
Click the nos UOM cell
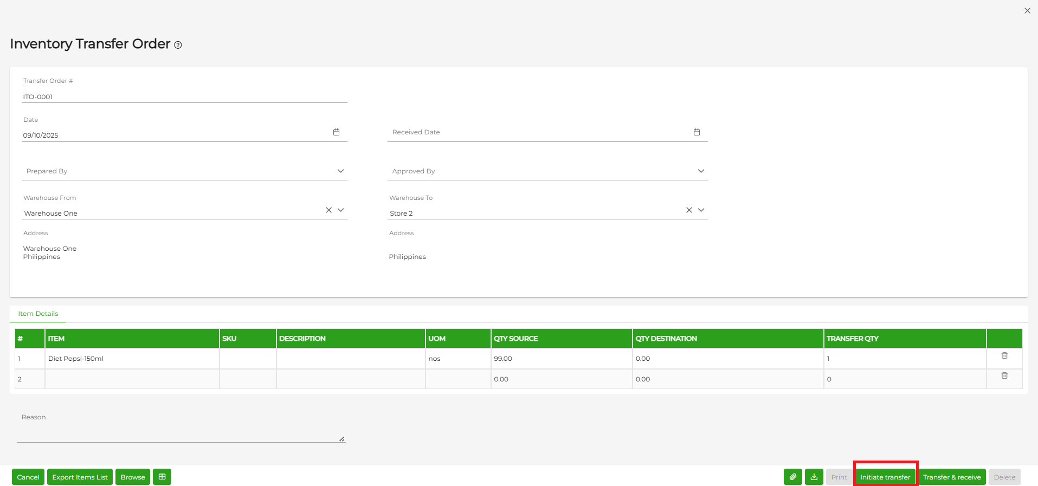(458, 359)
